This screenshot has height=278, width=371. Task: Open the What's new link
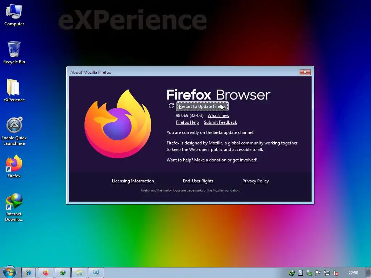point(218,115)
